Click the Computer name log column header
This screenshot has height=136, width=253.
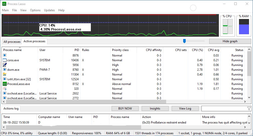tap(52, 117)
